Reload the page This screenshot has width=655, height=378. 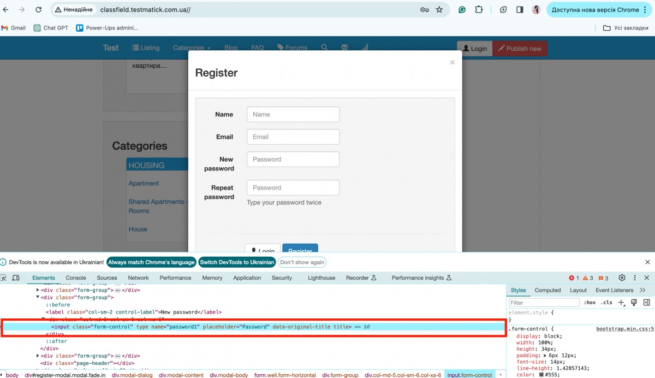[38, 10]
